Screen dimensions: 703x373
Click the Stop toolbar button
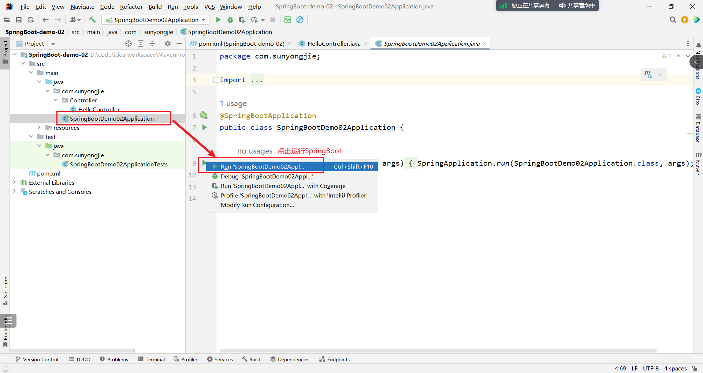click(273, 20)
